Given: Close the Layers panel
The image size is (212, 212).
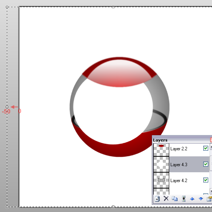Looking at the screenshot, I should pos(211,140).
